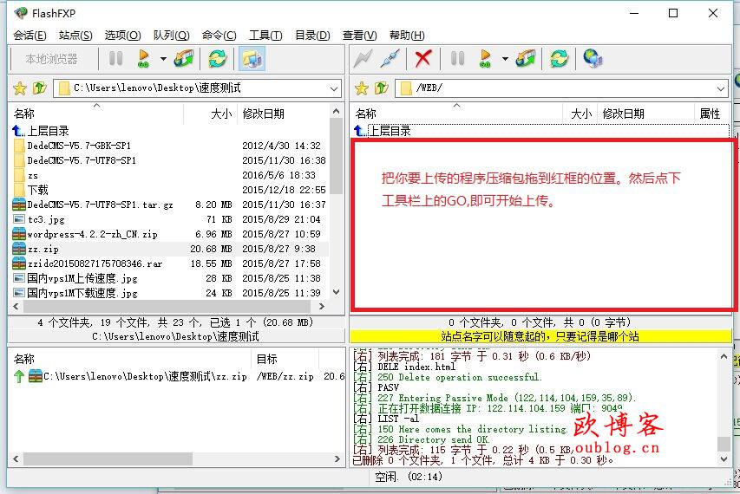Viewport: 740px width, 494px height.
Task: Refresh the remote pane directory listing
Action: pyautogui.click(x=560, y=58)
